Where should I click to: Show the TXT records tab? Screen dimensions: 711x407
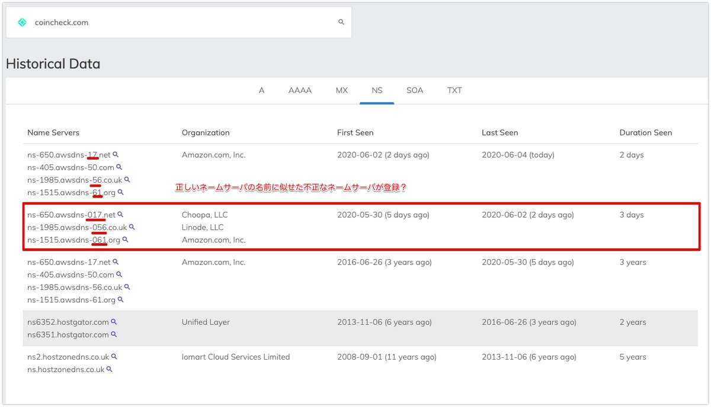pos(454,91)
